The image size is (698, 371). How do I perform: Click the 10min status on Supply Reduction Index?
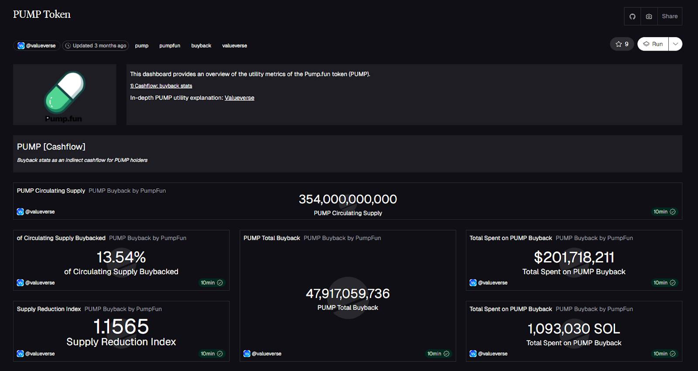coord(212,354)
